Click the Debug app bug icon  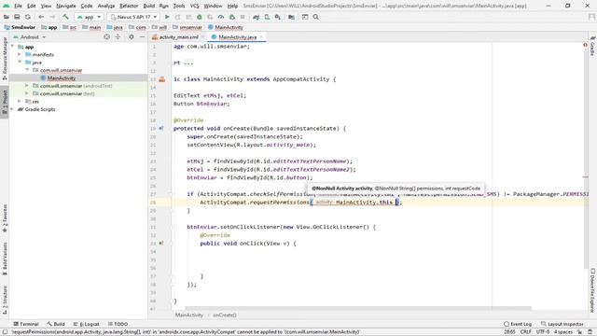[199, 17]
